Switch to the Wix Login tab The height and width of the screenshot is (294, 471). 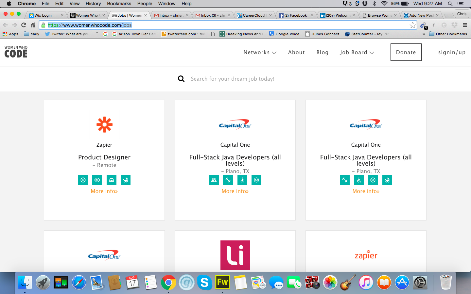[45, 15]
